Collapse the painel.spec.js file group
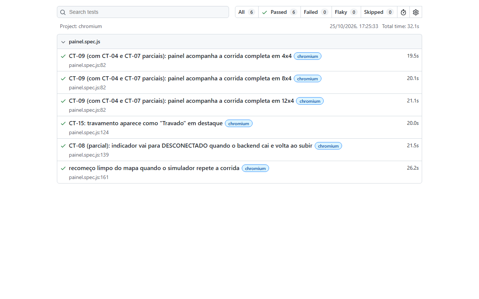 point(63,42)
